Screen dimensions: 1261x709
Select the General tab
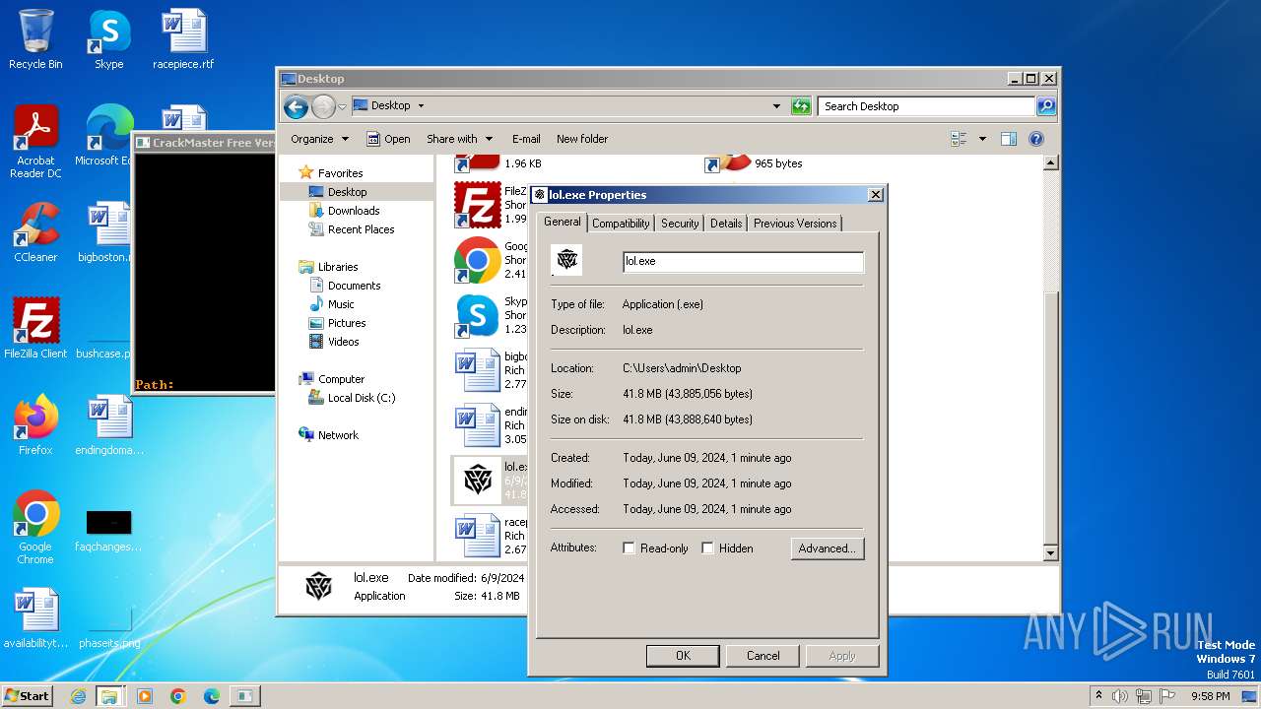(563, 222)
